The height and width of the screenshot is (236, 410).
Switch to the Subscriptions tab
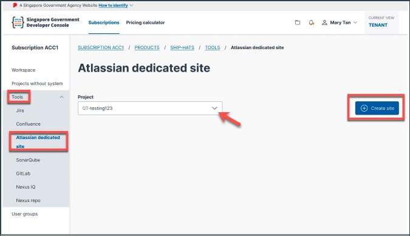pyautogui.click(x=104, y=22)
